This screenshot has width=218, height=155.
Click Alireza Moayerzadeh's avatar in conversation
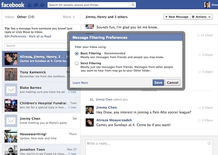pos(90,122)
